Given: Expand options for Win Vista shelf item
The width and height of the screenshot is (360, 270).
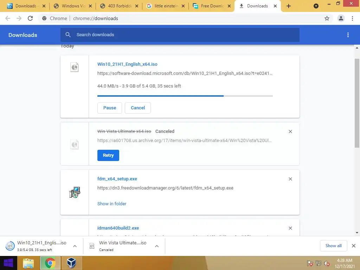Looking at the screenshot, I should pyautogui.click(x=157, y=246).
